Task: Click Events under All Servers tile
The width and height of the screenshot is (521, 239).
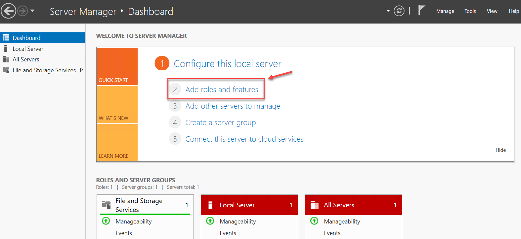Action: pyautogui.click(x=332, y=233)
